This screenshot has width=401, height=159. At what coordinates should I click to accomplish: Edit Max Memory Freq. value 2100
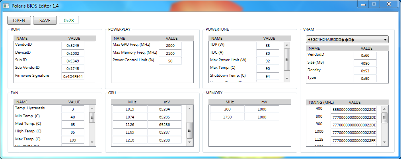pos(170,53)
